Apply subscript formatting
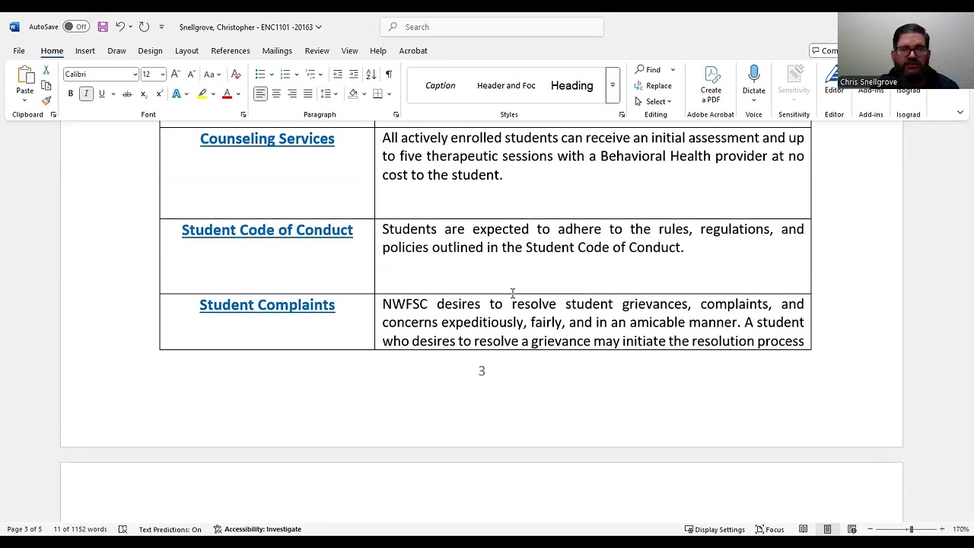This screenshot has width=974, height=548. click(x=143, y=94)
